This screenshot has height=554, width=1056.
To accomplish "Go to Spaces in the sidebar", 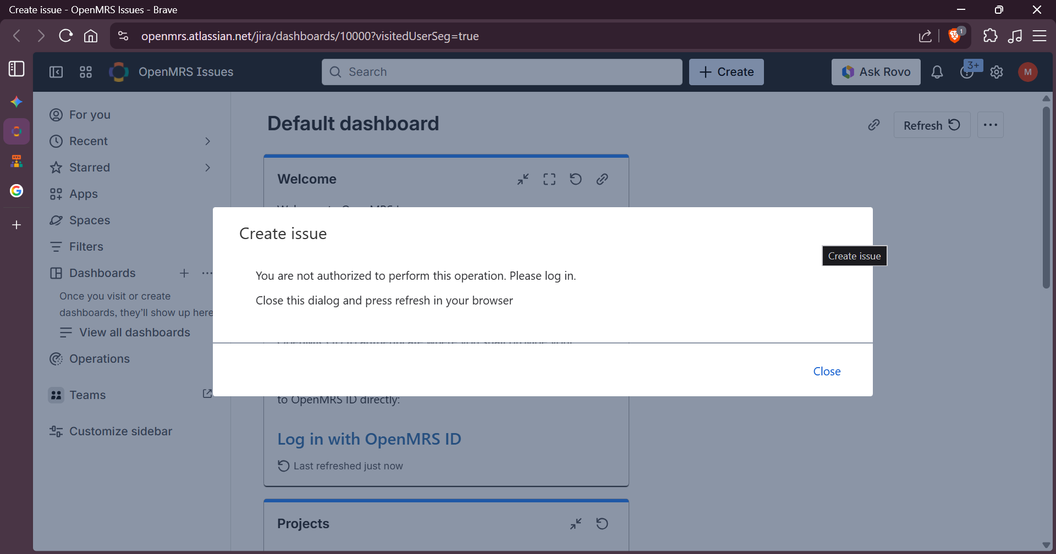I will [x=89, y=220].
